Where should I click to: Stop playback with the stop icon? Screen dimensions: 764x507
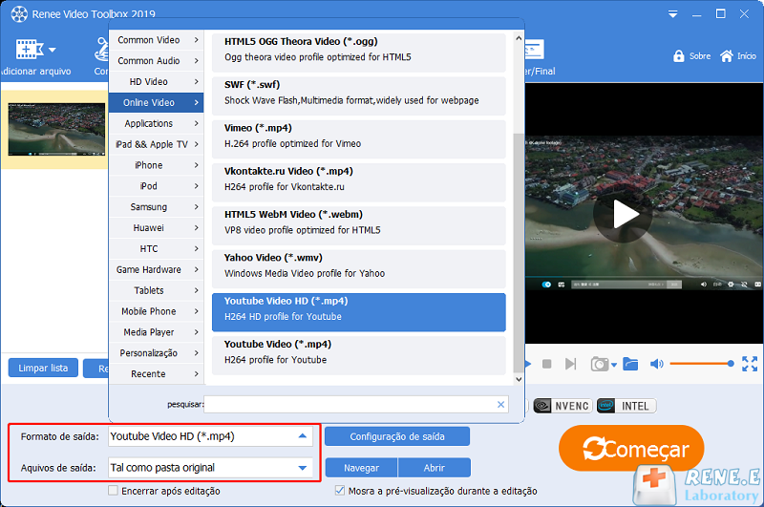546,364
